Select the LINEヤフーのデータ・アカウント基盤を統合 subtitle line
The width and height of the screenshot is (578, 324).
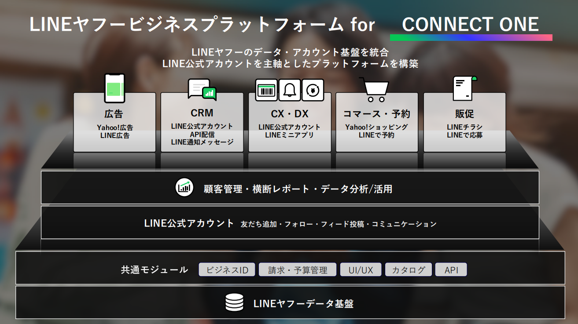point(290,52)
